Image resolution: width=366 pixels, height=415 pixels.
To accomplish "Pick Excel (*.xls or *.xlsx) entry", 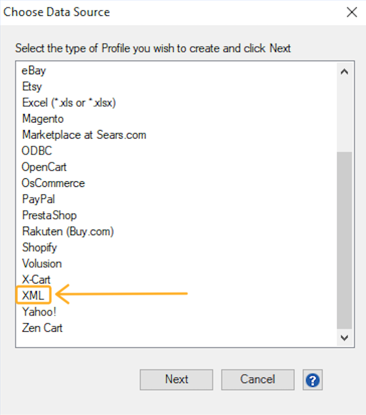I will 69,103.
